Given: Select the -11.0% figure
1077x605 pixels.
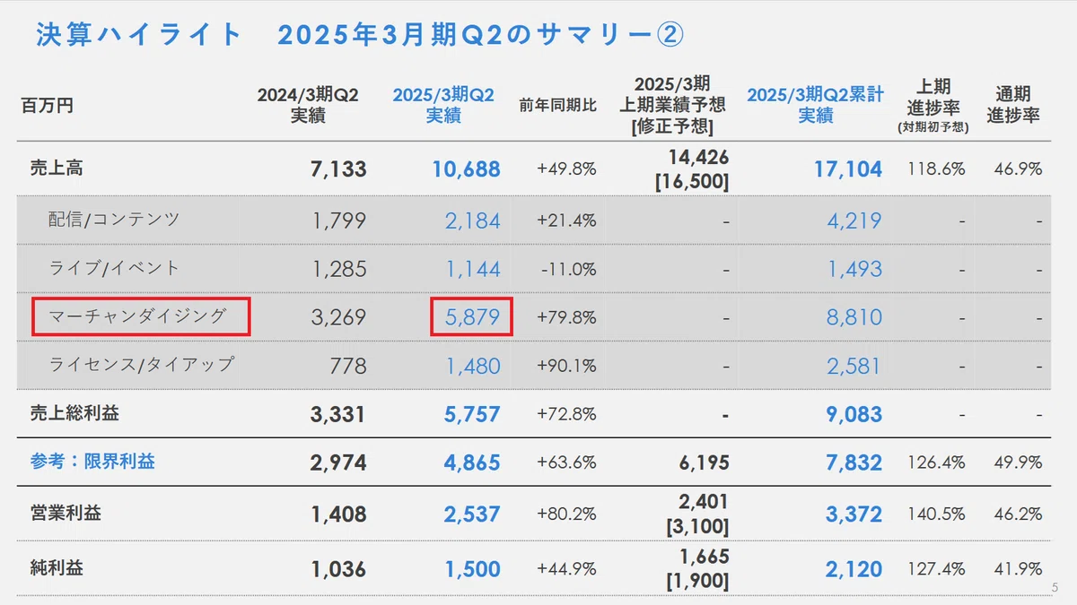Looking at the screenshot, I should click(x=569, y=269).
